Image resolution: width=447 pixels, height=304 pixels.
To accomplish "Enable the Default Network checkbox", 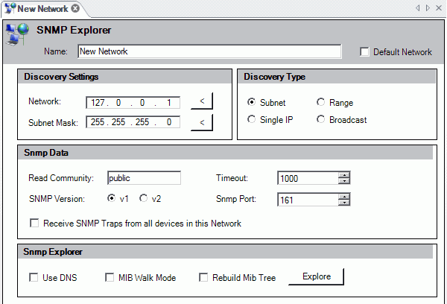I will (364, 52).
